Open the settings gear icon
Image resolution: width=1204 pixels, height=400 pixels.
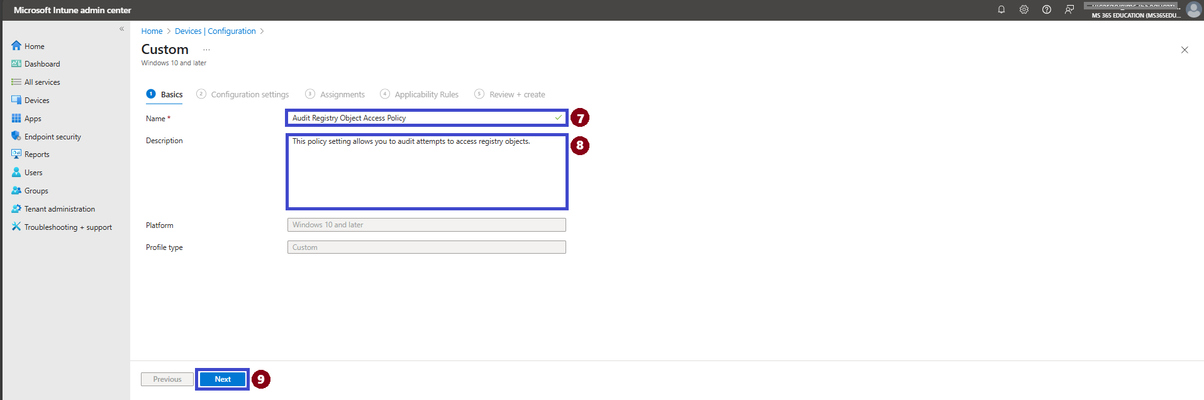tap(1024, 9)
